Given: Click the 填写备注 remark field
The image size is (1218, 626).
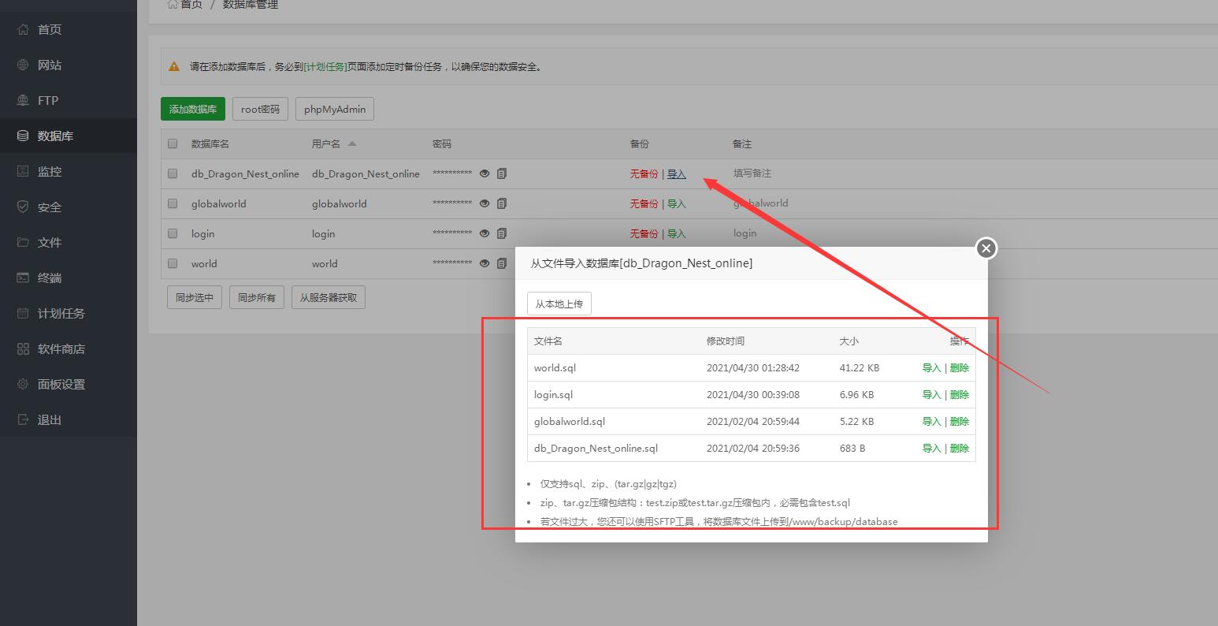Looking at the screenshot, I should click(x=752, y=173).
